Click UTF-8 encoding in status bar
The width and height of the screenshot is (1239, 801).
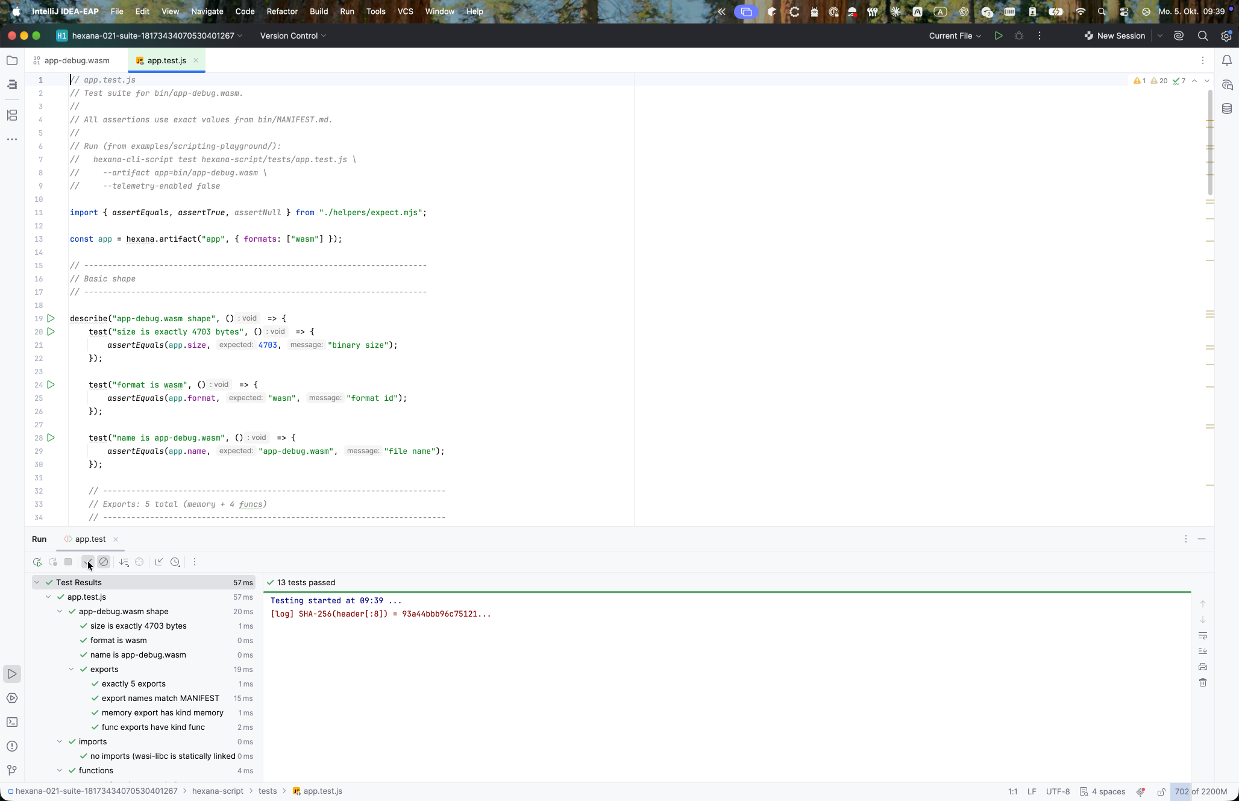click(1058, 791)
